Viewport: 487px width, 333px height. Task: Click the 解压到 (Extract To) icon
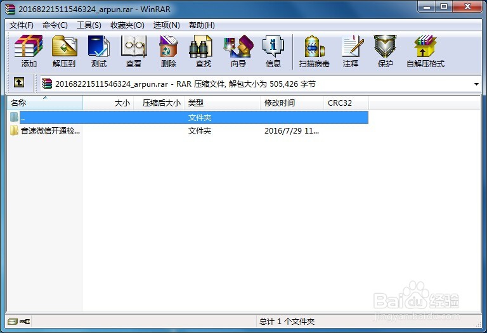pos(64,51)
